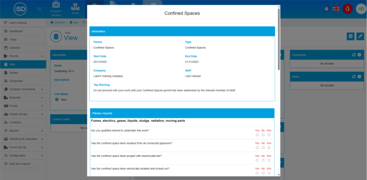Open the Accident / Incident module
The image size is (367, 180).
(x=56, y=9)
